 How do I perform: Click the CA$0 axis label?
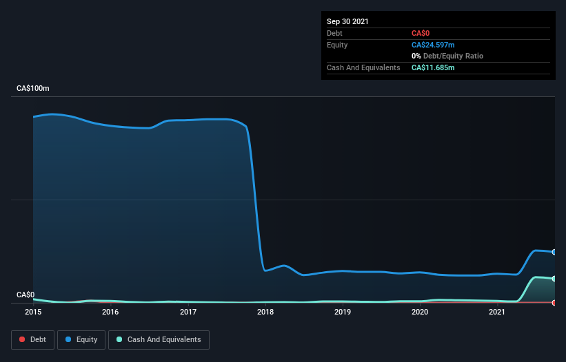pyautogui.click(x=26, y=295)
